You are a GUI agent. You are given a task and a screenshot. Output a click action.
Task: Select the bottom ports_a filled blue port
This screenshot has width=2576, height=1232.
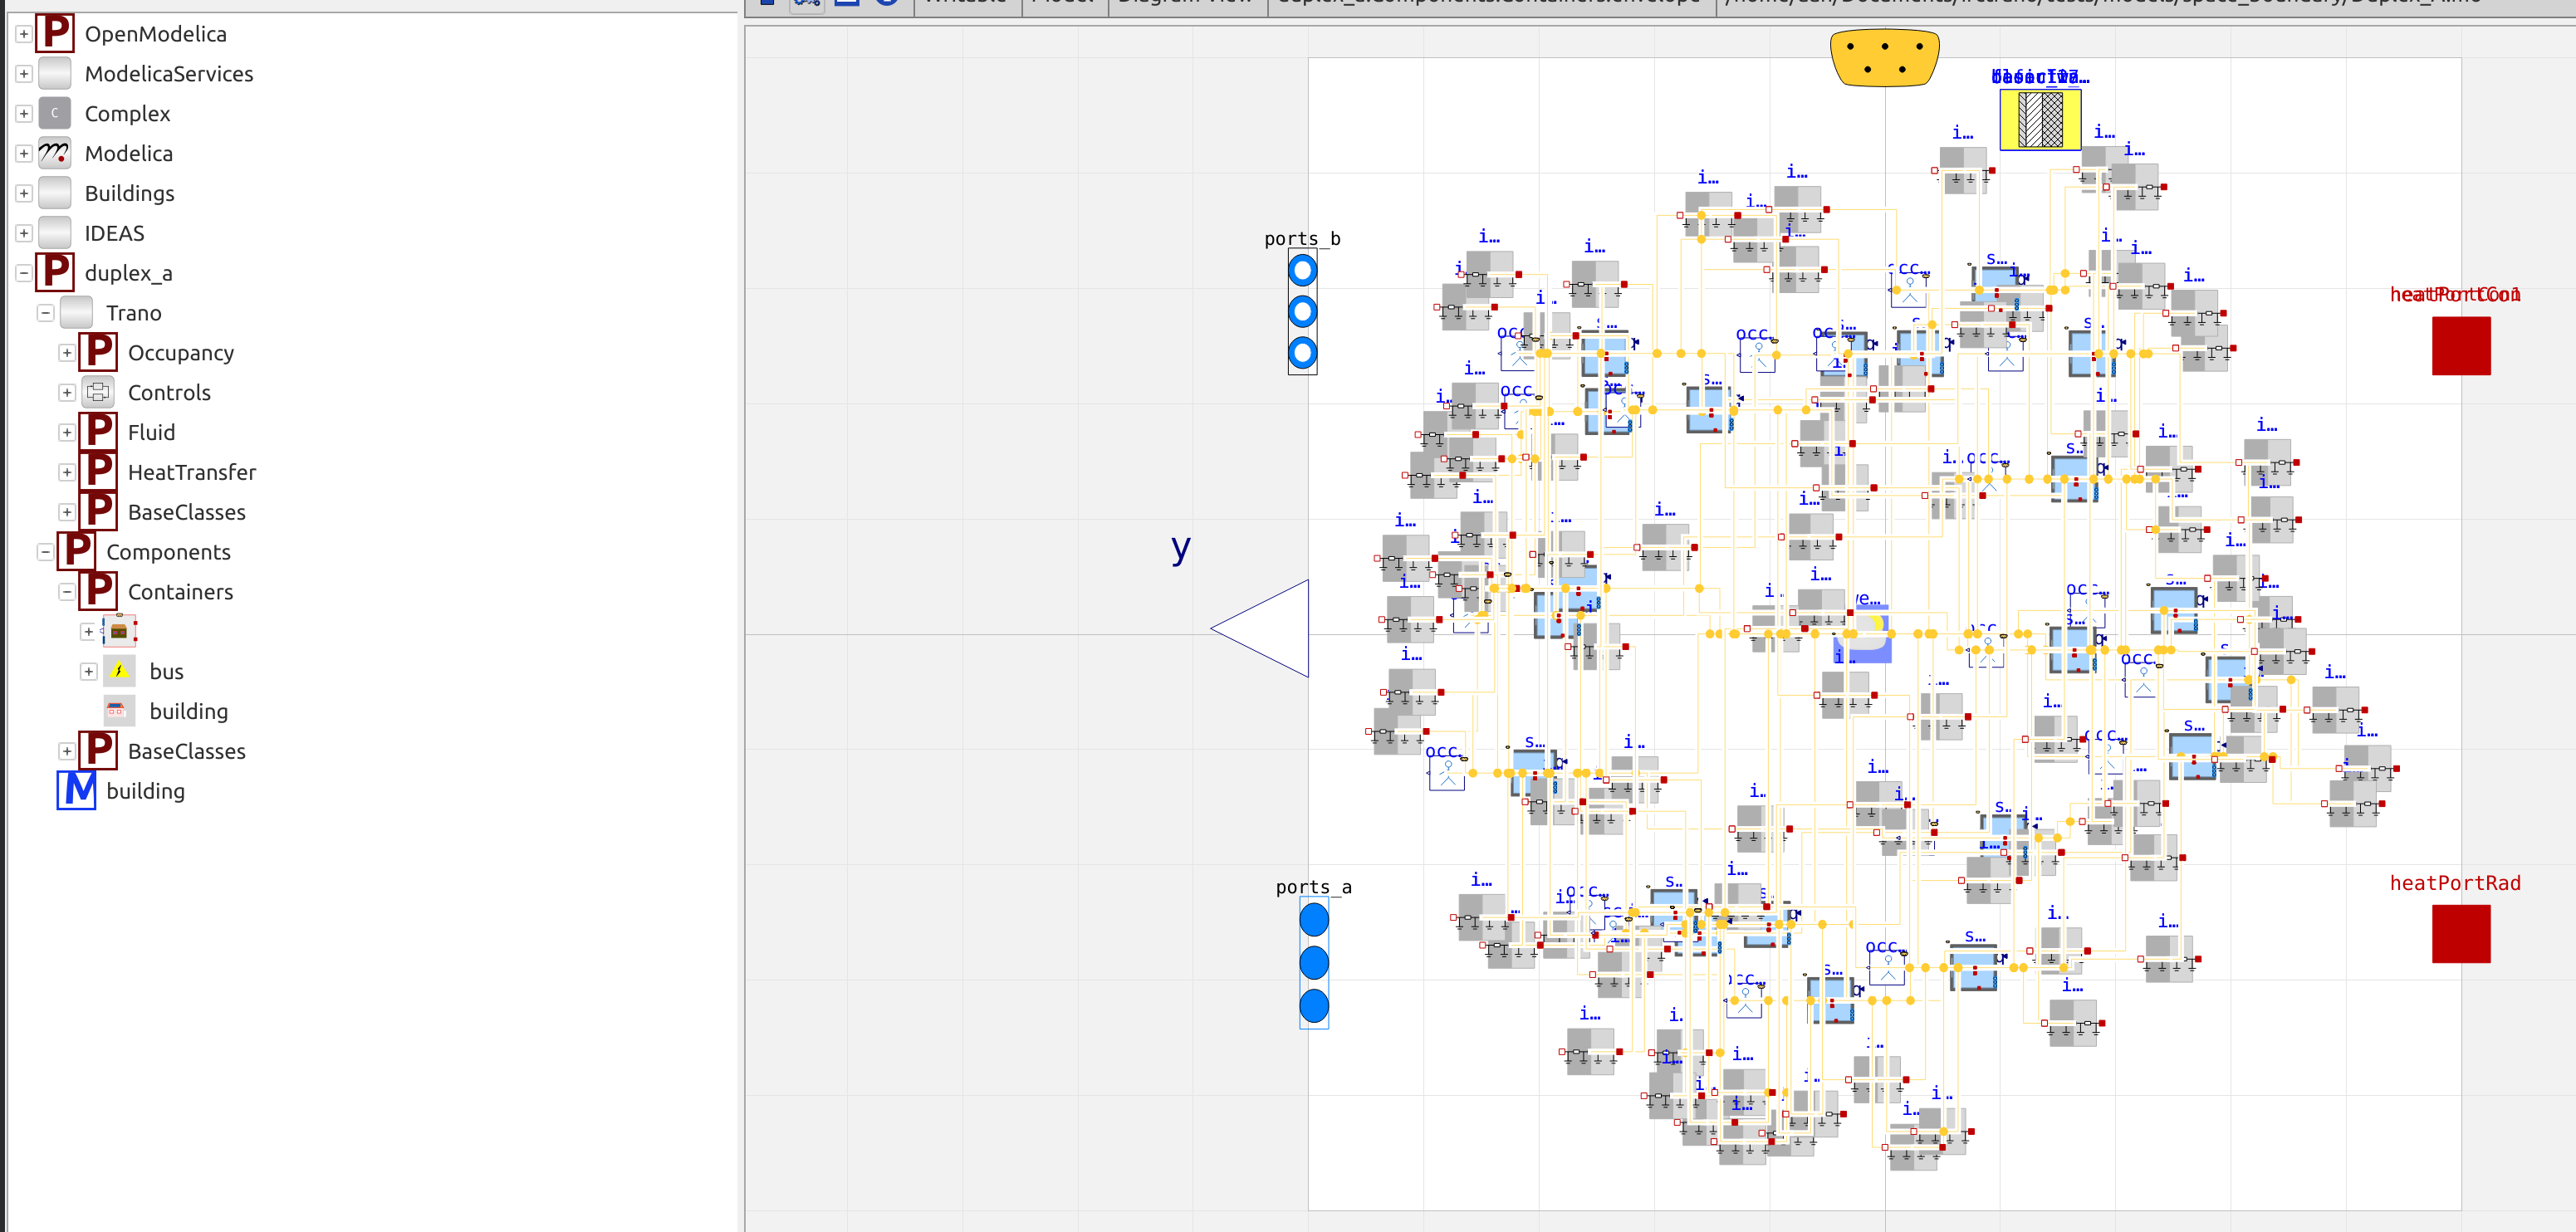(x=1314, y=1005)
